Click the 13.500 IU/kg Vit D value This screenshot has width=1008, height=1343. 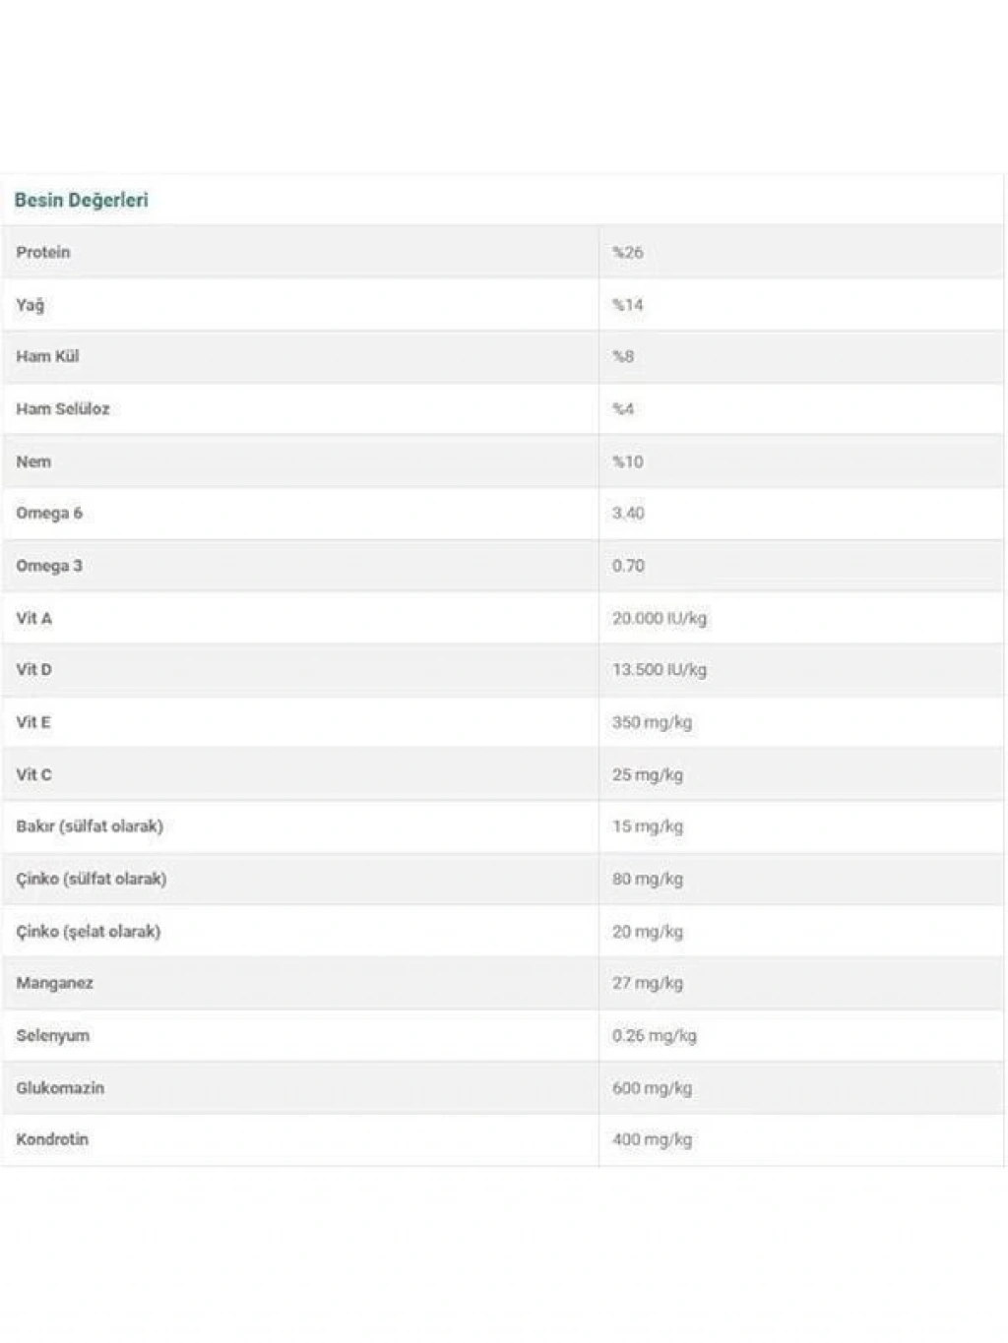point(660,669)
